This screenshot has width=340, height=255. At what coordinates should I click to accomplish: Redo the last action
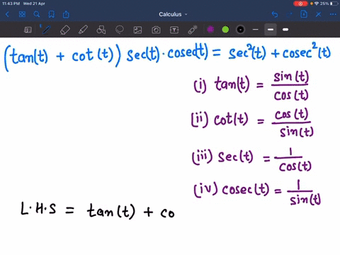pos(289,14)
